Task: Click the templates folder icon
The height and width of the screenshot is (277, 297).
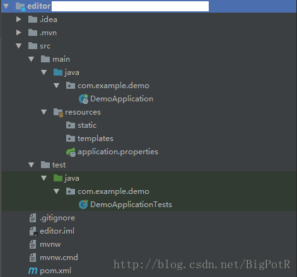Action: point(71,138)
